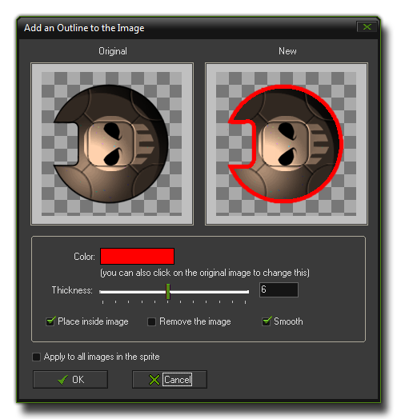
Task: Click the dialog title Add an Outline to the Image
Action: click(x=84, y=28)
